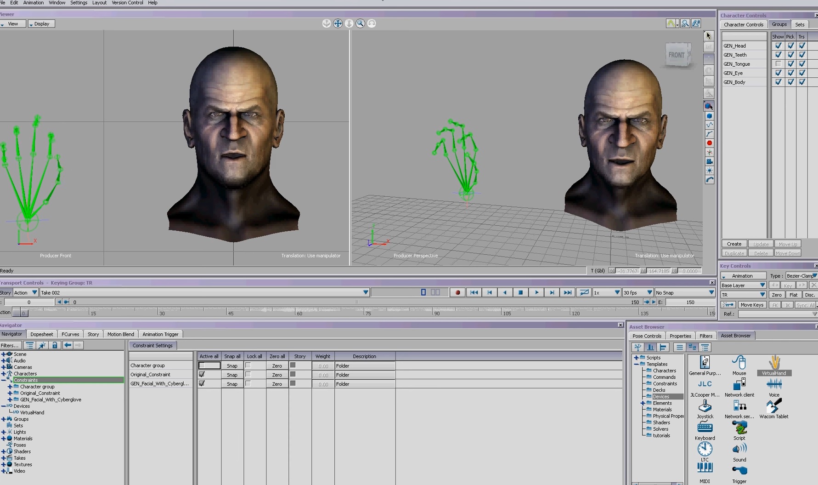Select VirtualHand under Devices in Navigator
The height and width of the screenshot is (485, 818).
point(32,413)
